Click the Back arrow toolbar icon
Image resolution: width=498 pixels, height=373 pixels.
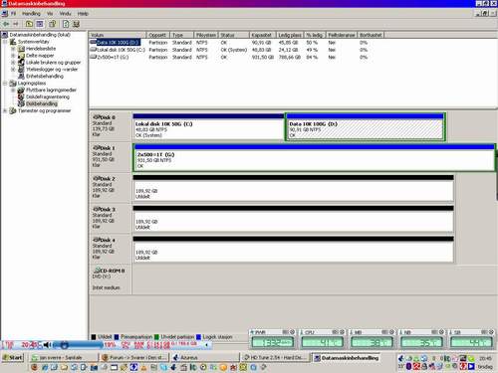[6, 24]
